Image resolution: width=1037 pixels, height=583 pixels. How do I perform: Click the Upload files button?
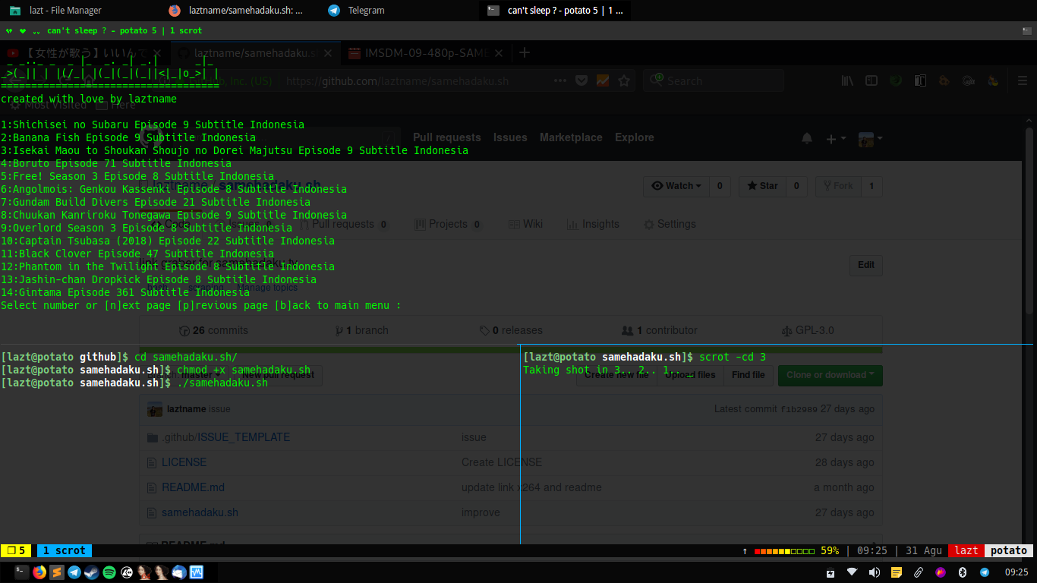[x=690, y=375]
